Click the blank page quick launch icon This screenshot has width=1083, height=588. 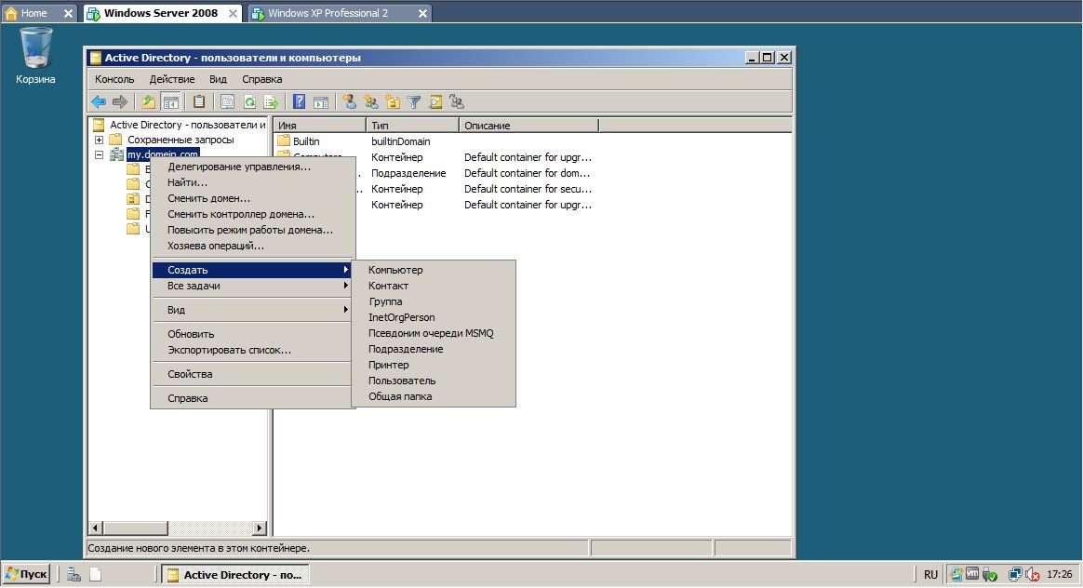point(96,574)
